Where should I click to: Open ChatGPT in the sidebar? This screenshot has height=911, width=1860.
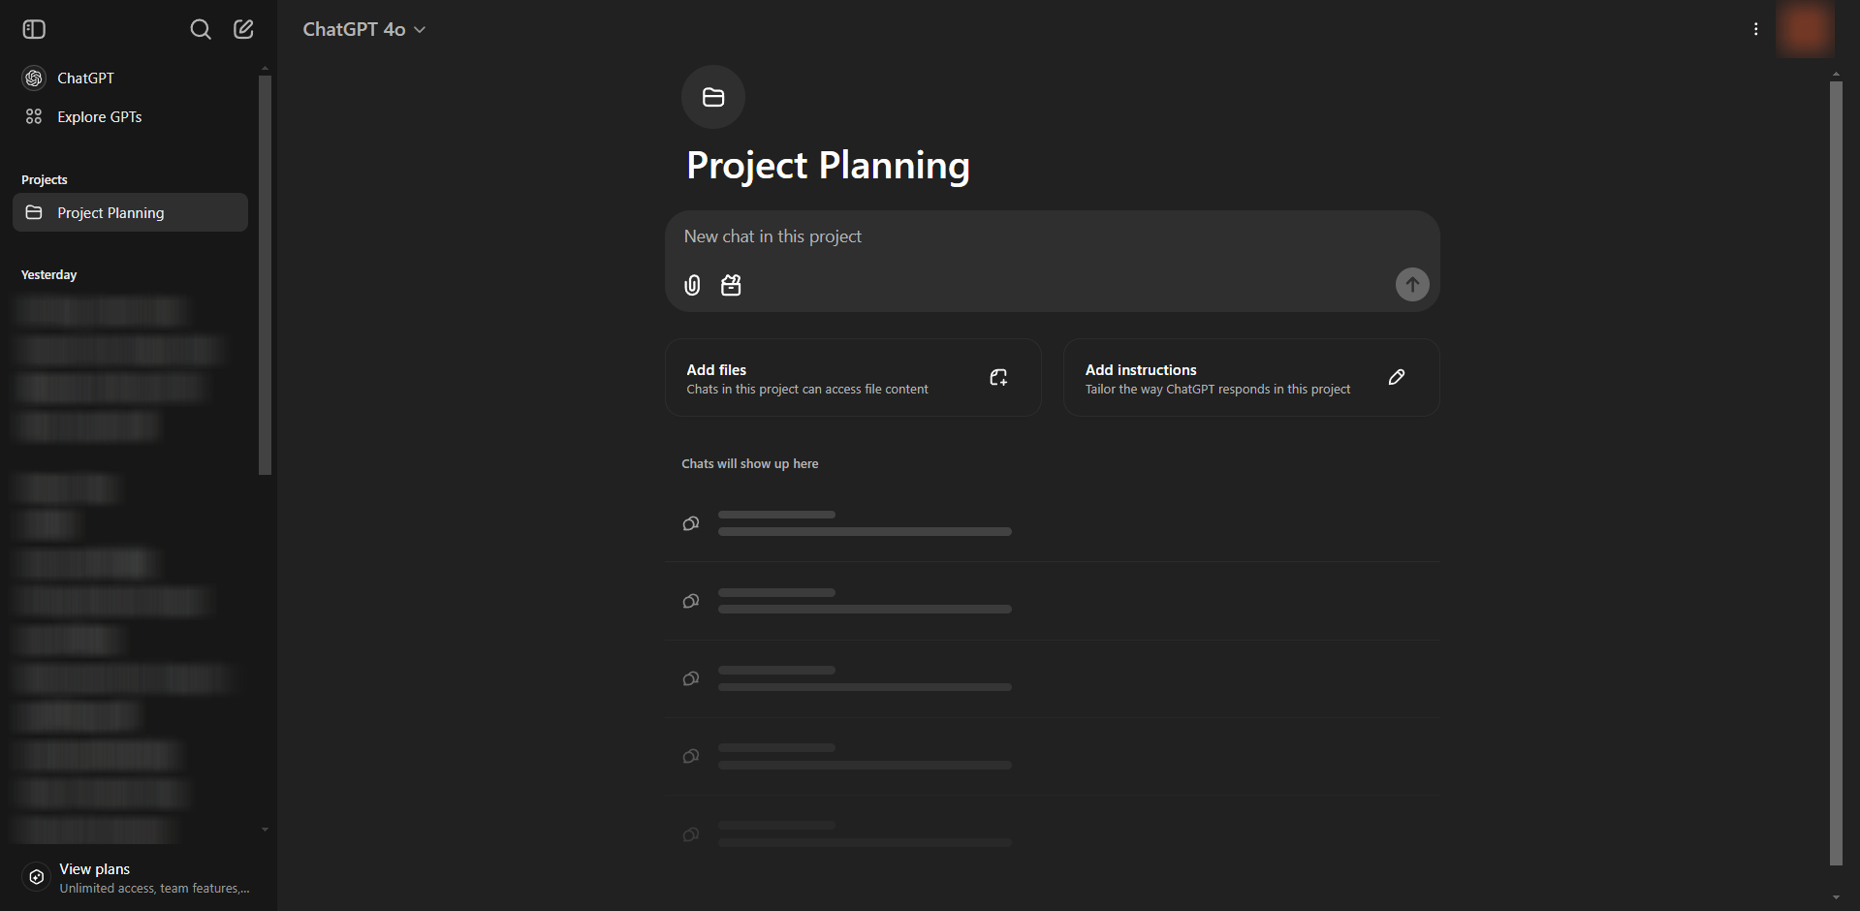(x=130, y=78)
